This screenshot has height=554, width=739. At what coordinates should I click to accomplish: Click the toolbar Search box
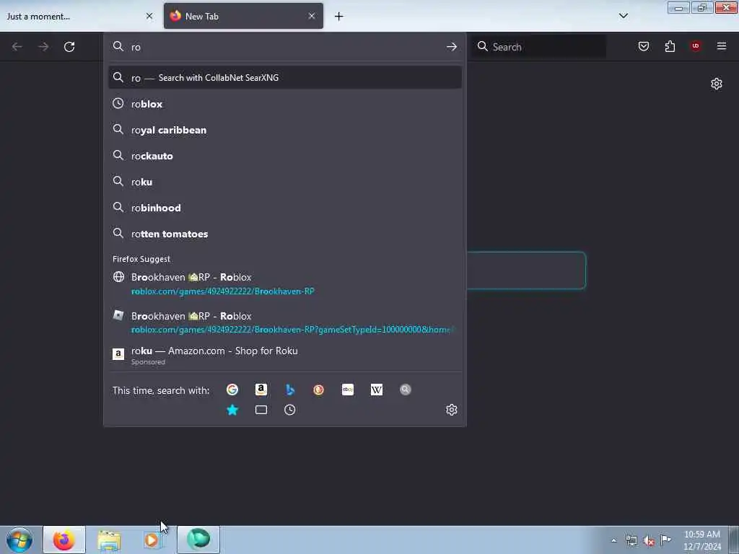coord(538,47)
